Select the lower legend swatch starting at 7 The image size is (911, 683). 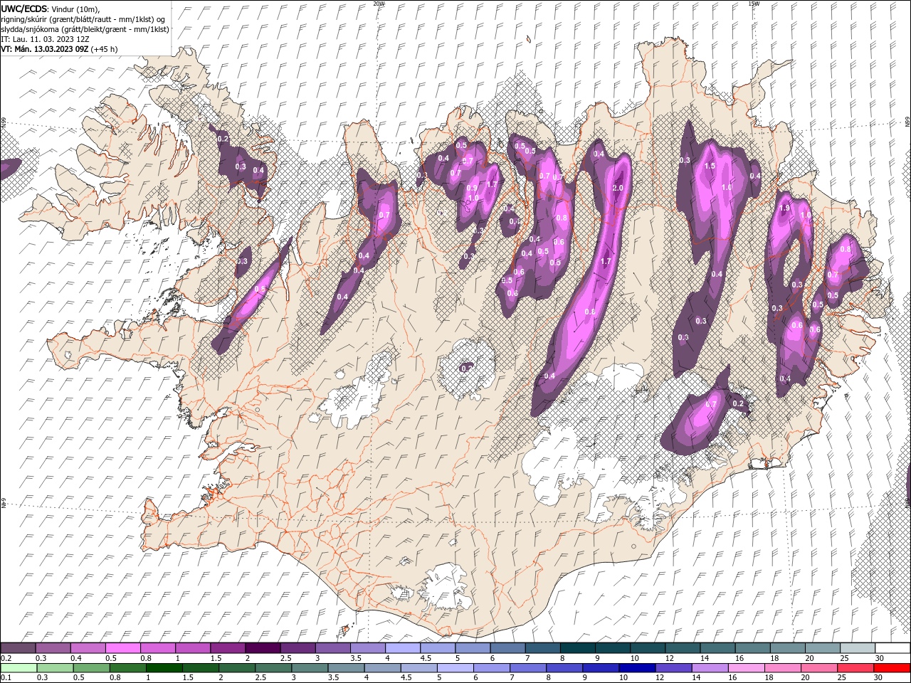(x=528, y=667)
